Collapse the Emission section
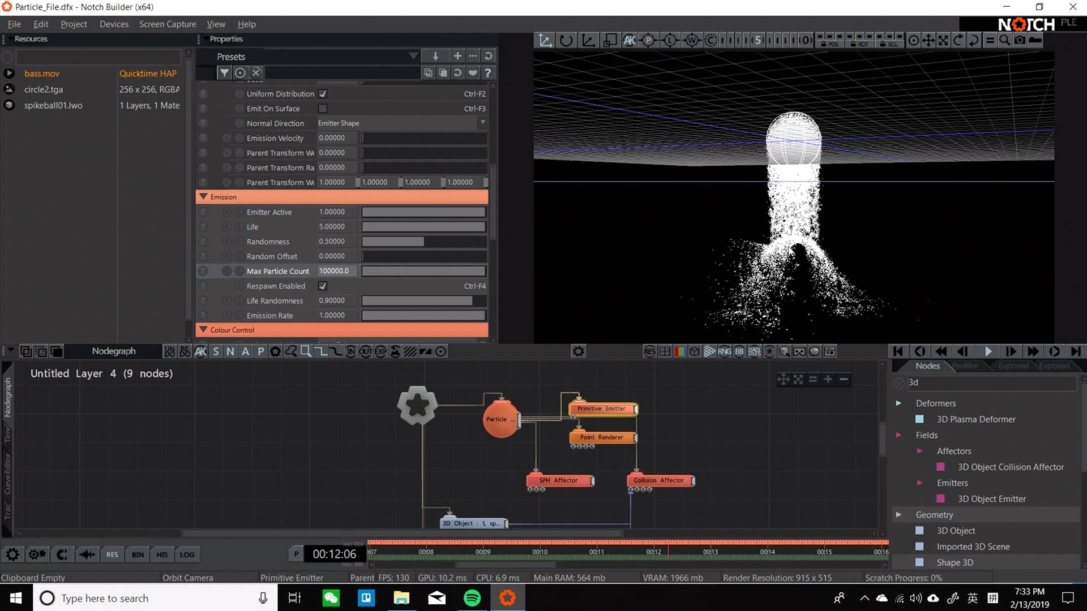 click(x=203, y=197)
